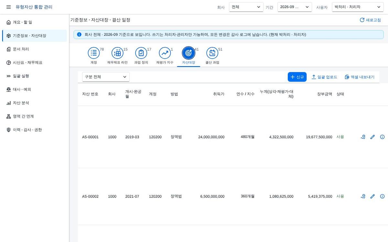This screenshot has height=242, width=388.
Task: Click the 6,500,000,000 acquisition cost cell
Action: 212,197
